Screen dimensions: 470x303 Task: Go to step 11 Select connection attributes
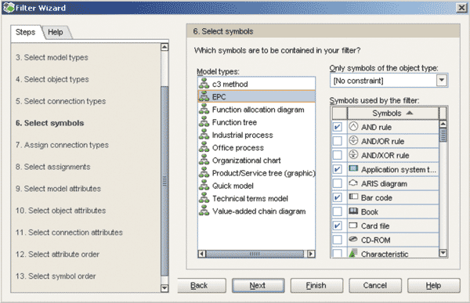coord(69,233)
